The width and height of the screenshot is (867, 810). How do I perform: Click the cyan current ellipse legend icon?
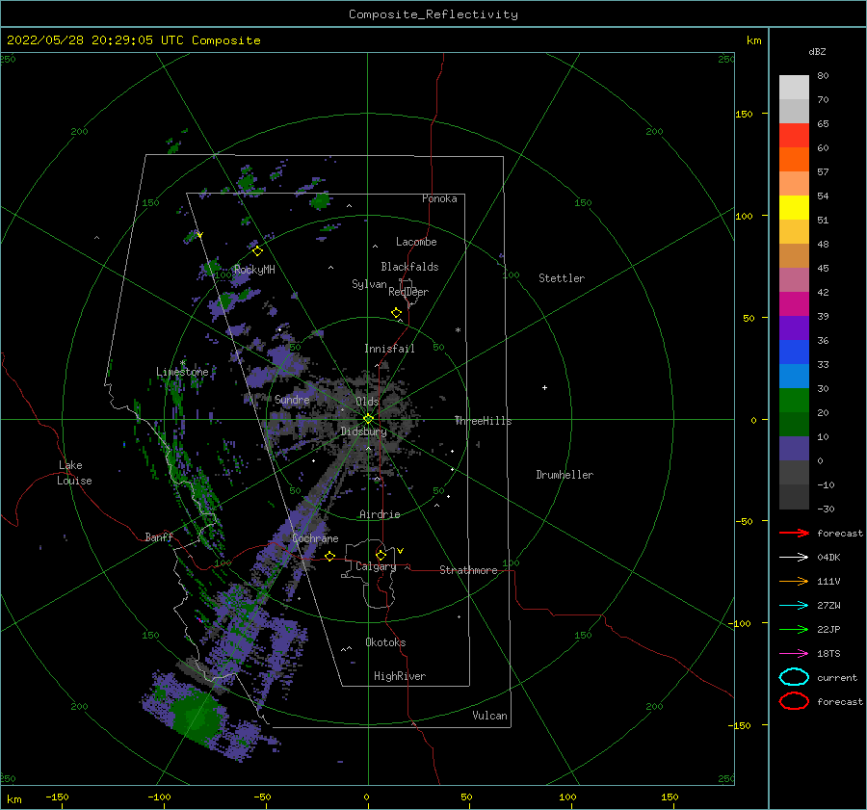click(x=794, y=677)
